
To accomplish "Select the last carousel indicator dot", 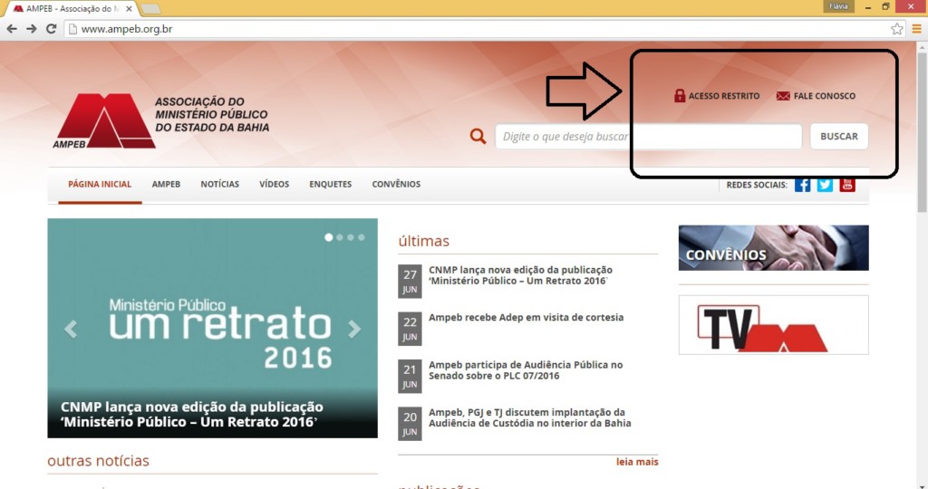I will 362,237.
